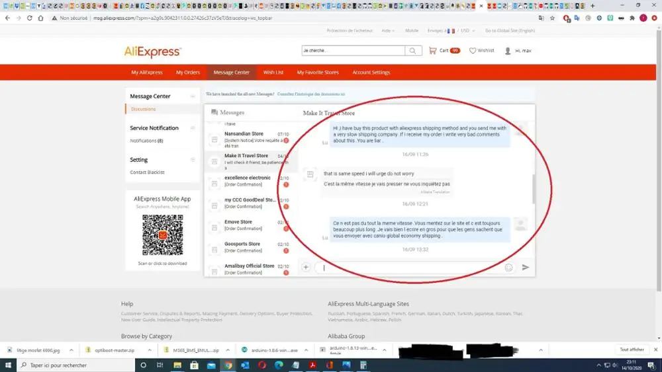Collapse the Message Center sidebar section
Image resolution: width=662 pixels, height=372 pixels.
point(193,96)
